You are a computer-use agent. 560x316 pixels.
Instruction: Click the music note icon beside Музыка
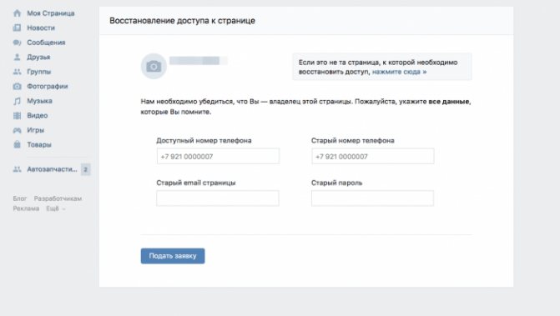[x=17, y=101]
